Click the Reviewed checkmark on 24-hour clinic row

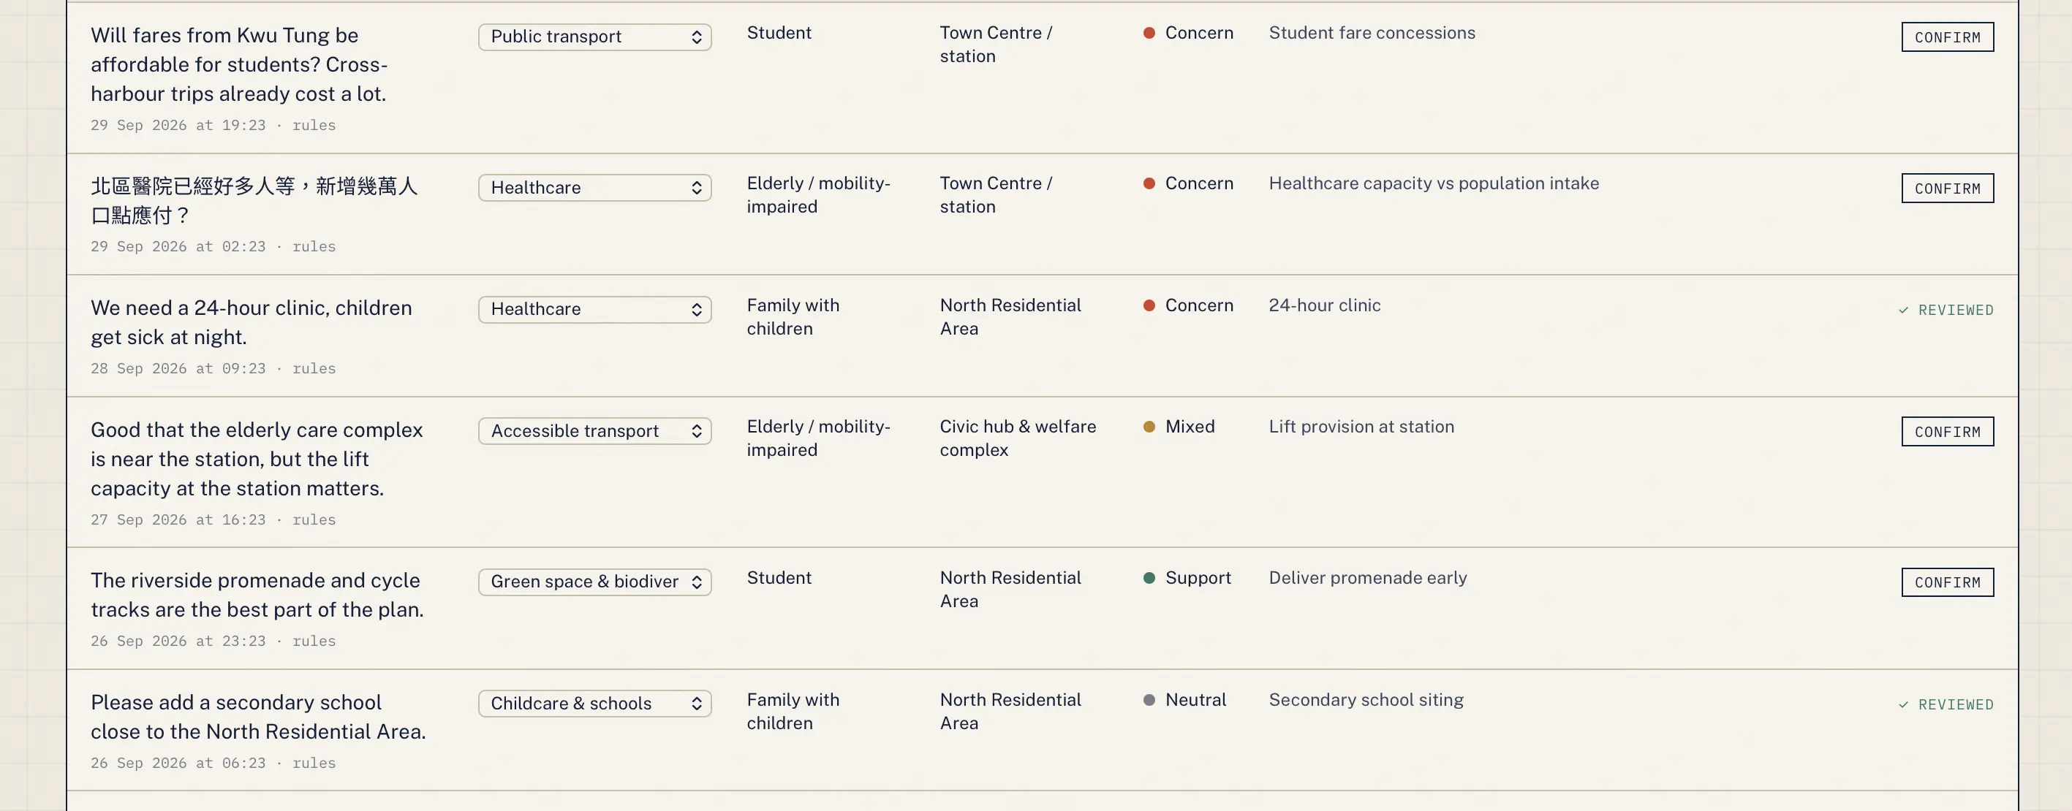(1903, 311)
